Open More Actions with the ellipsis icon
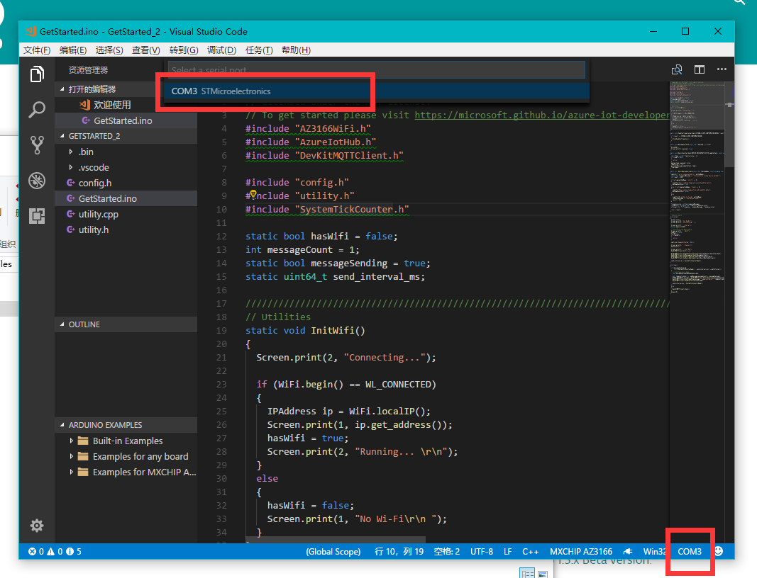 tap(722, 69)
